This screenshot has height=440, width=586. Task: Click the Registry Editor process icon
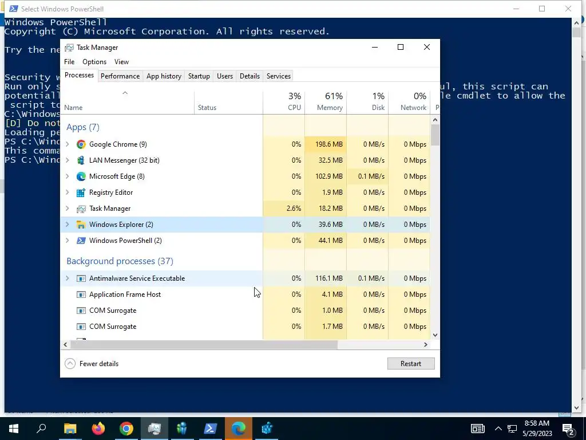pyautogui.click(x=81, y=192)
